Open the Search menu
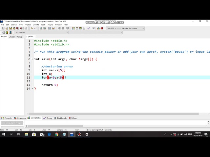 [14, 25]
